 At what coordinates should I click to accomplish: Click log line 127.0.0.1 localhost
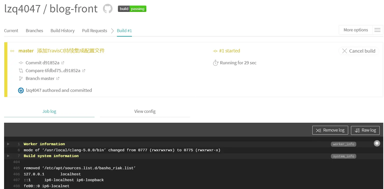click(x=52, y=174)
